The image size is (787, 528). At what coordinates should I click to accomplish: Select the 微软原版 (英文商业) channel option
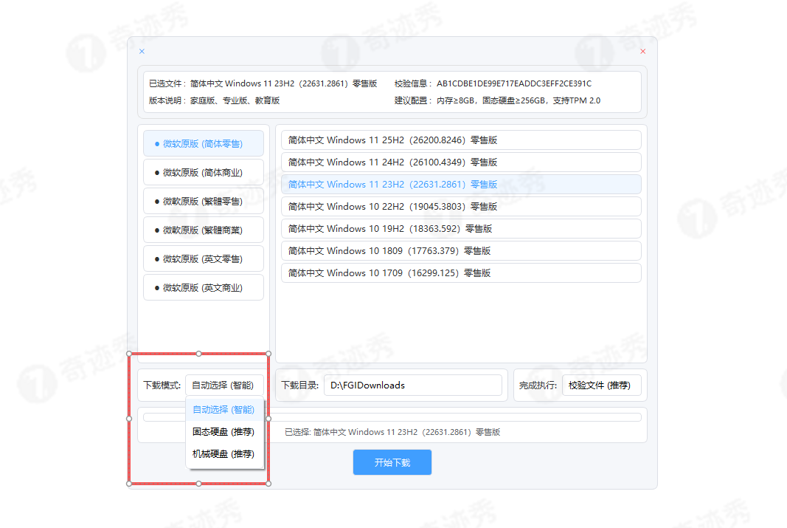[x=203, y=287]
